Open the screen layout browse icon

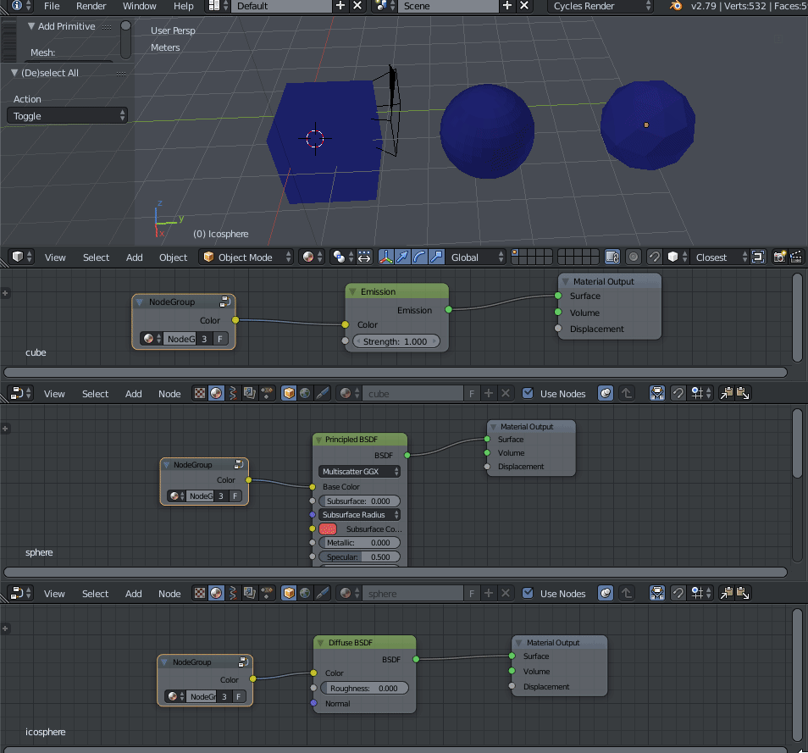coord(218,6)
